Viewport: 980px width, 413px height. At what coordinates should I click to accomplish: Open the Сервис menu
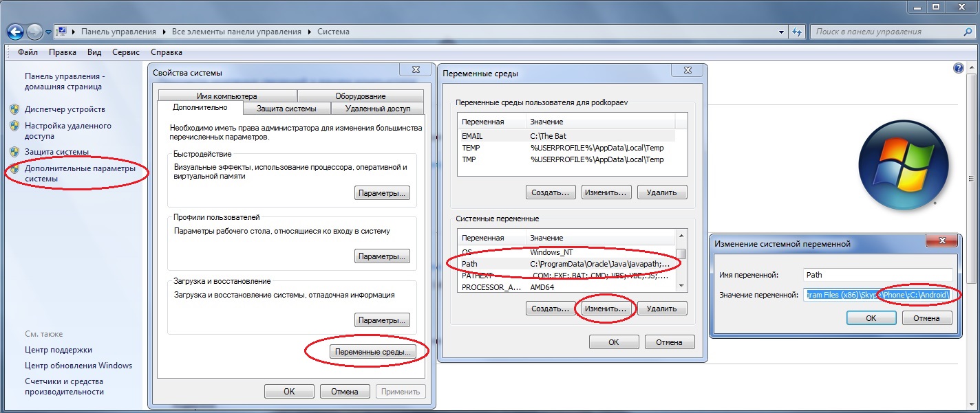pos(126,52)
